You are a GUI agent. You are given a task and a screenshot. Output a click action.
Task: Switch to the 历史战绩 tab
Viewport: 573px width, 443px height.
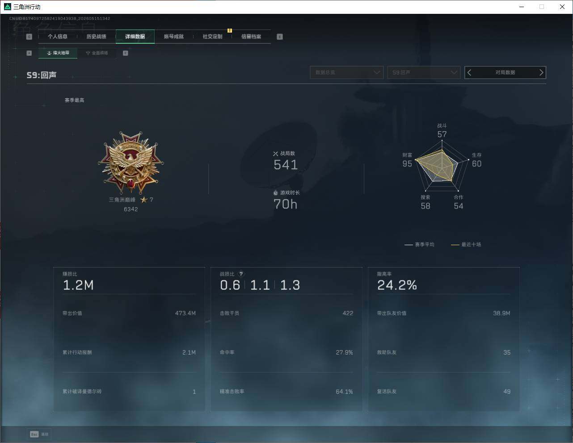tap(97, 37)
